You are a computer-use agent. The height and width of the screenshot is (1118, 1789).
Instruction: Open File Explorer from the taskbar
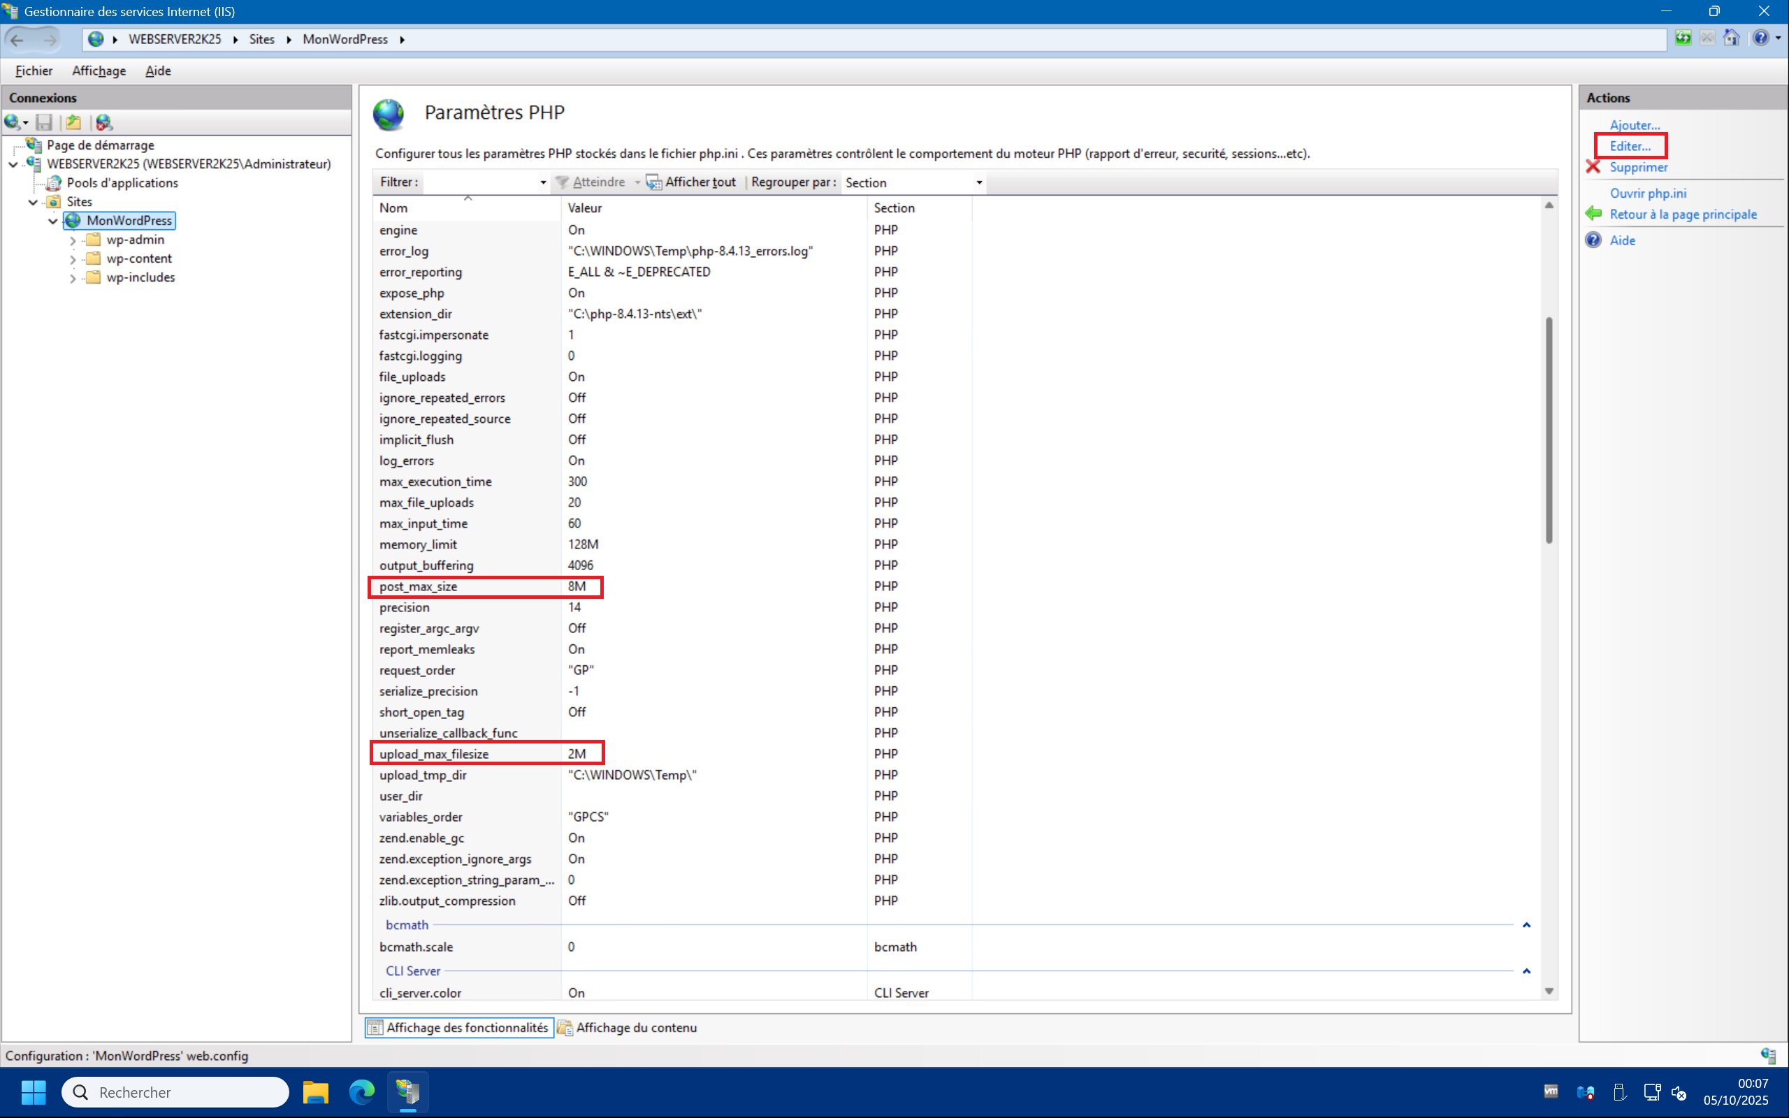[316, 1091]
